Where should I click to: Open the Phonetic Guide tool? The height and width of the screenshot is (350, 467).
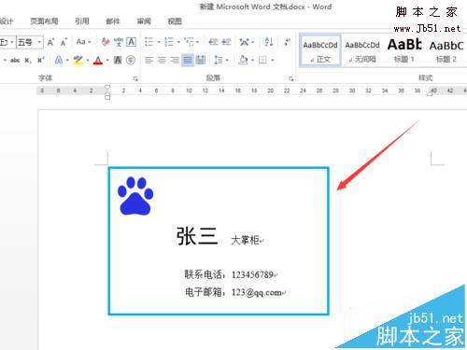(x=119, y=42)
